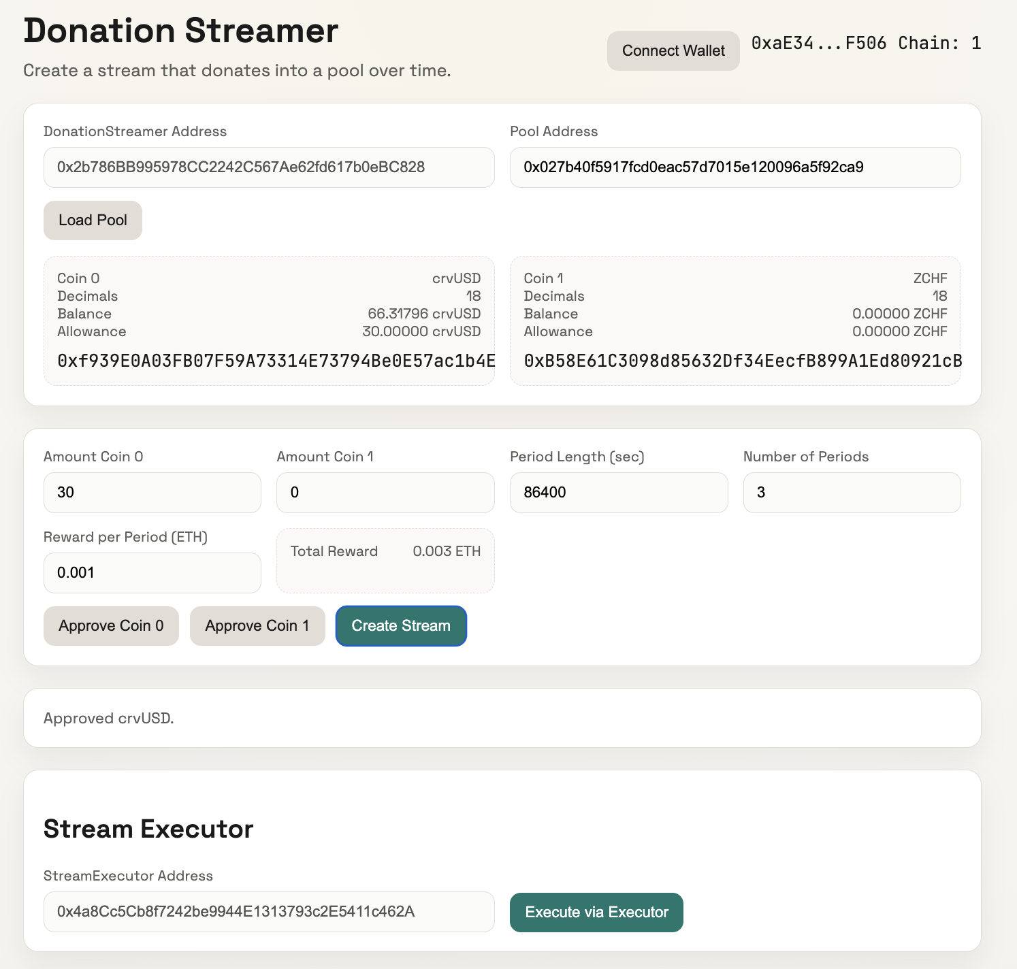The image size is (1017, 969).
Task: Focus the Period Length (sec) field
Action: 618,493
